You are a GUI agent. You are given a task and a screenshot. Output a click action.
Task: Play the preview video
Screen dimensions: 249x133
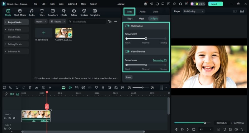pyautogui.click(x=188, y=129)
